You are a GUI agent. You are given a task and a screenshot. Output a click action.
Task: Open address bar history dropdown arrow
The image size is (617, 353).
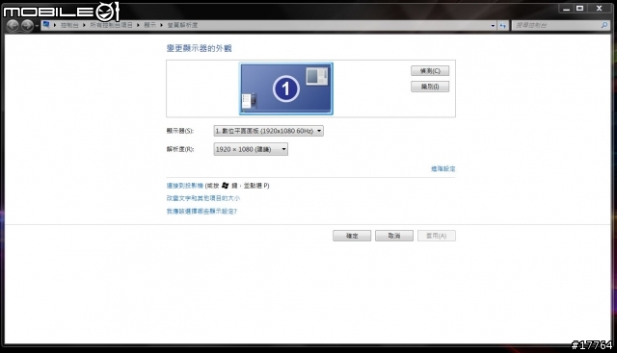click(x=493, y=26)
